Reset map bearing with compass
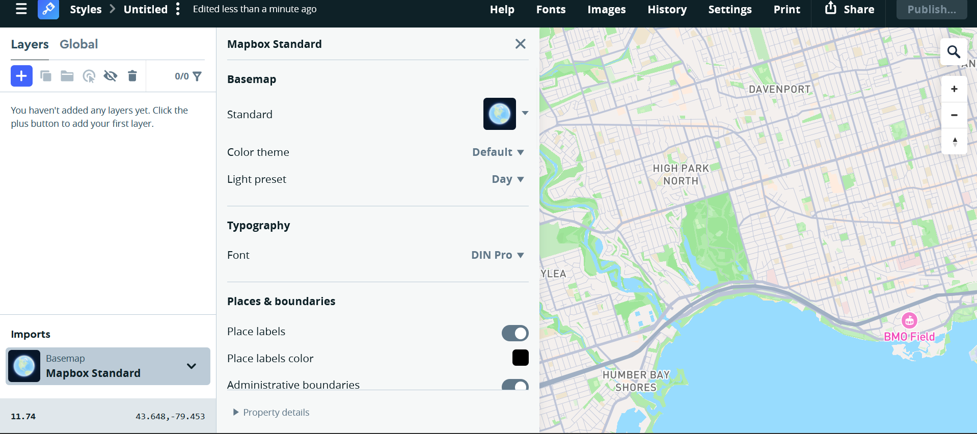Viewport: 977px width, 434px height. [955, 142]
